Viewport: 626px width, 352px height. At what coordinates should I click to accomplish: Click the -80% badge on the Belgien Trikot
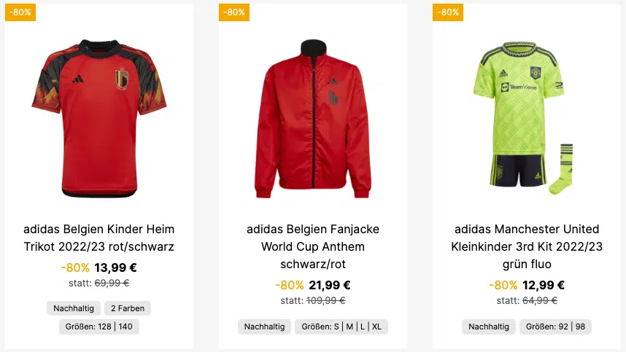[x=20, y=12]
